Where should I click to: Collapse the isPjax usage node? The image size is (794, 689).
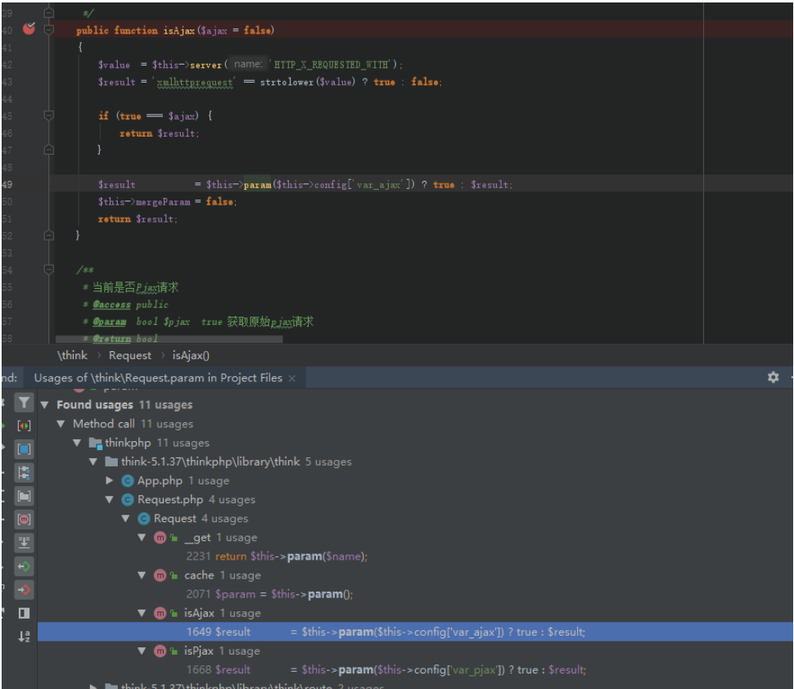coord(142,651)
